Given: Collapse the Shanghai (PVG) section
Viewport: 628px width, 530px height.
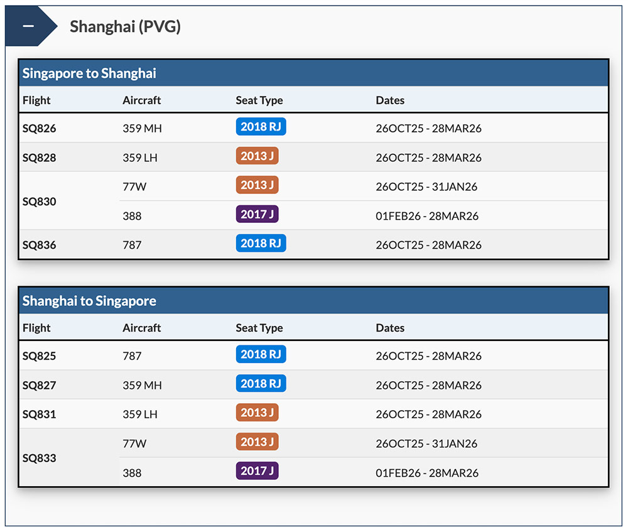Looking at the screenshot, I should click(28, 26).
